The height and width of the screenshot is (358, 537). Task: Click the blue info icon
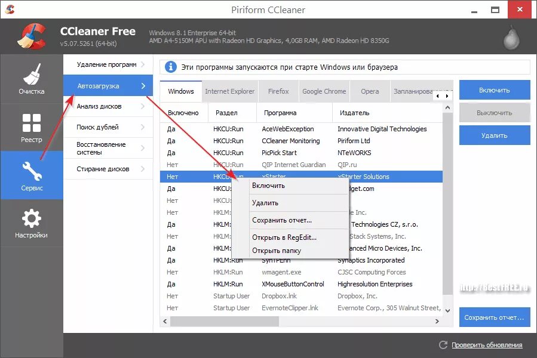[171, 67]
